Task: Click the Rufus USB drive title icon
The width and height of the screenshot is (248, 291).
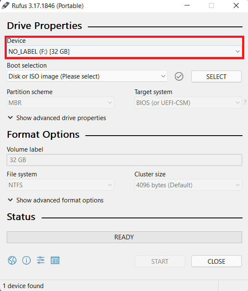Action: click(5, 5)
